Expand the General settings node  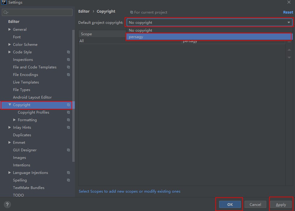10,30
